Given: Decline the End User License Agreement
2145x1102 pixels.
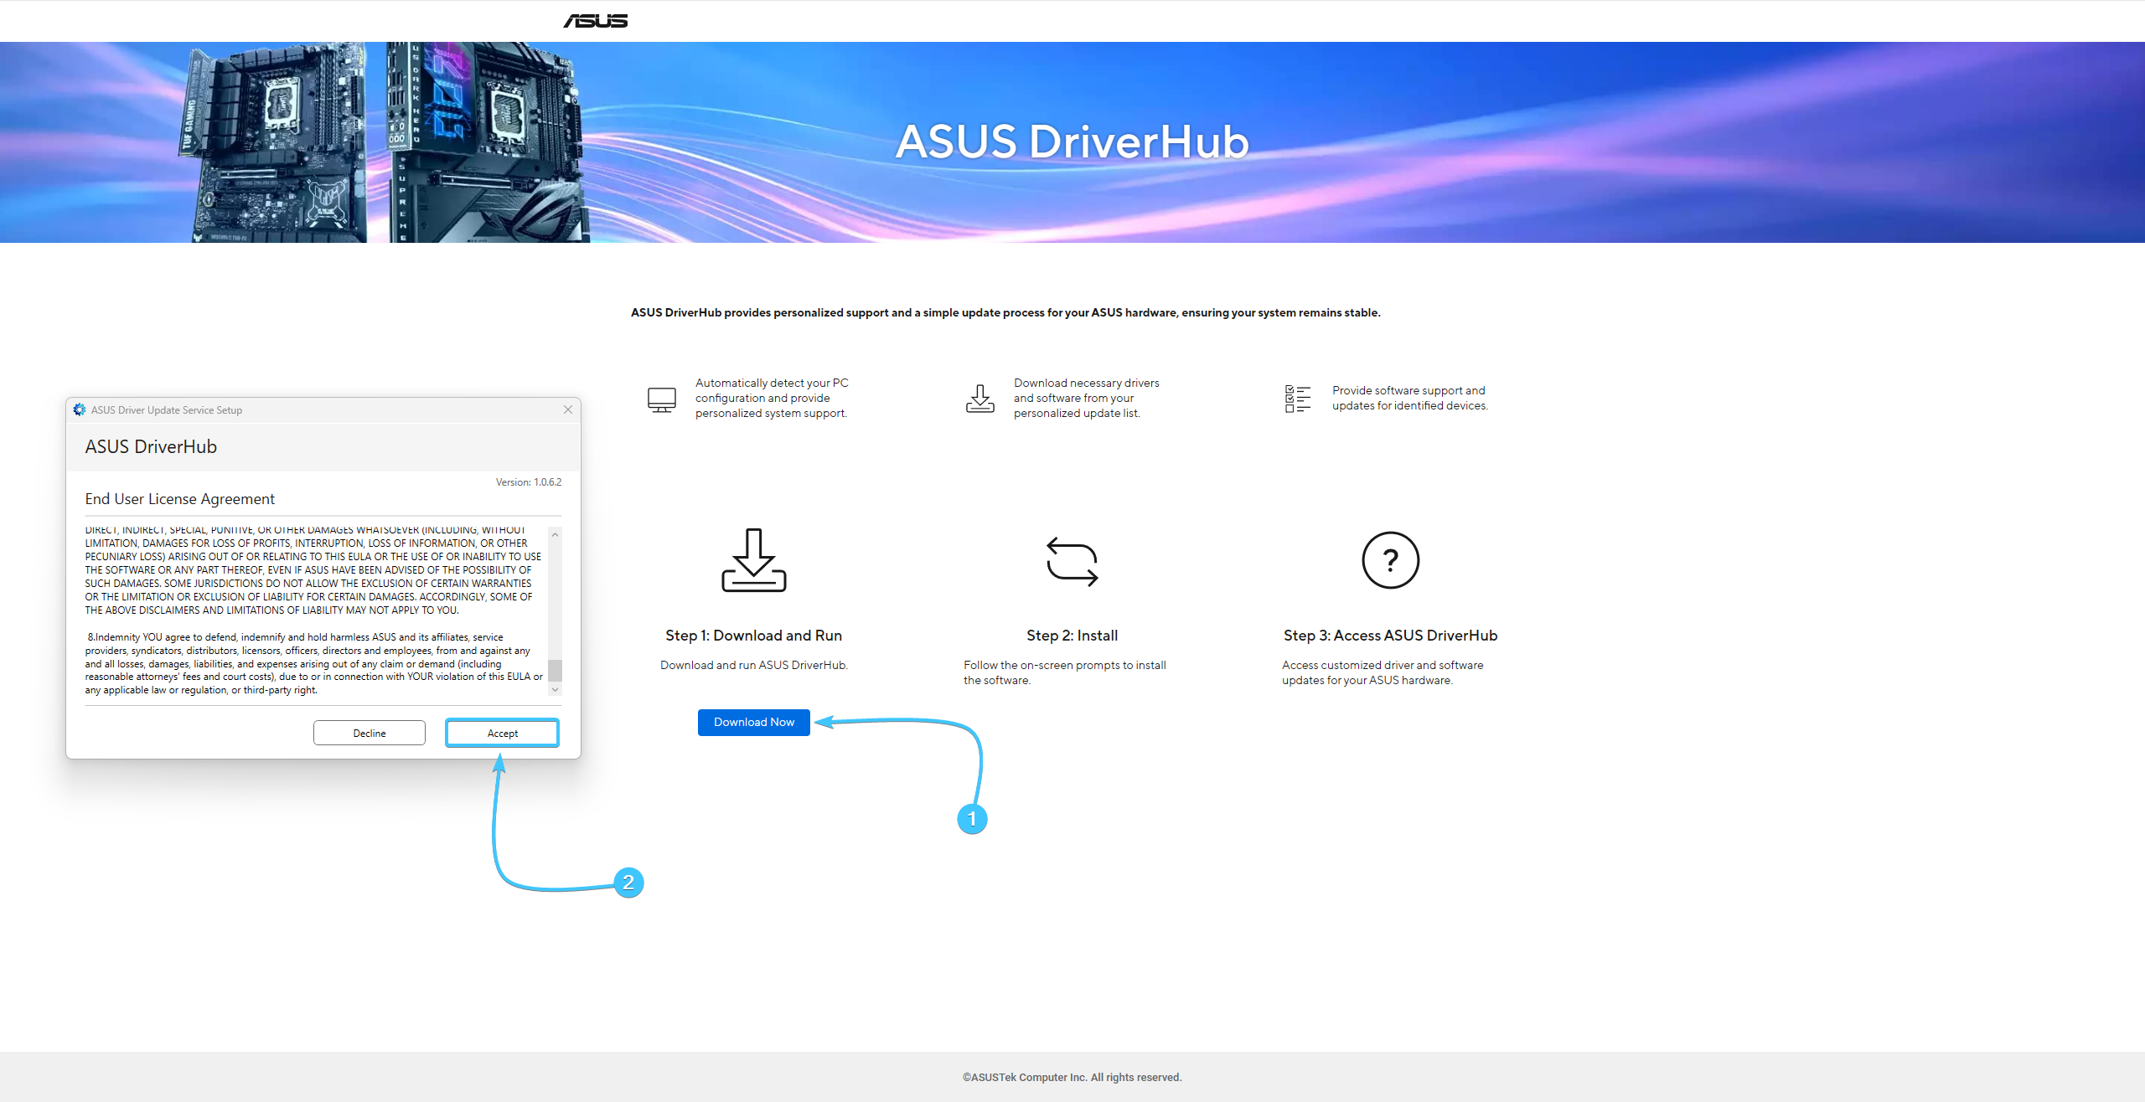Looking at the screenshot, I should pyautogui.click(x=370, y=733).
